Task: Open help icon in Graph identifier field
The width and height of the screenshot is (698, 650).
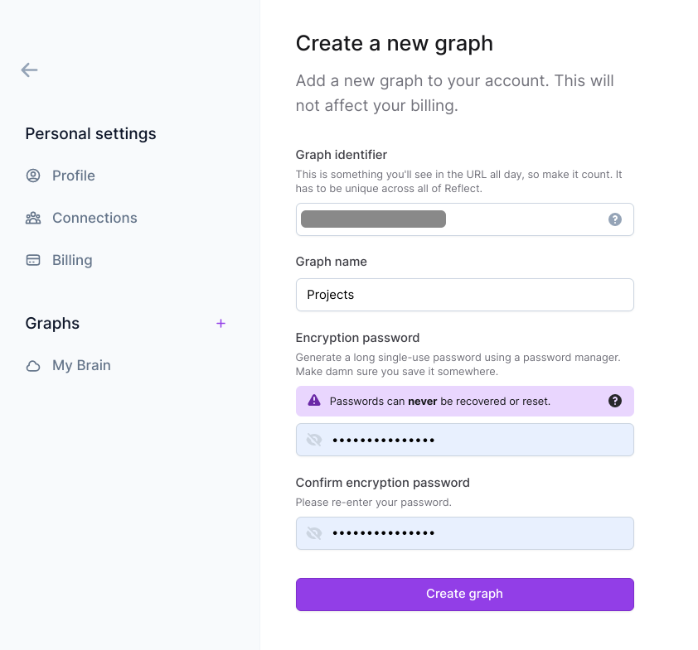Action: pyautogui.click(x=615, y=219)
